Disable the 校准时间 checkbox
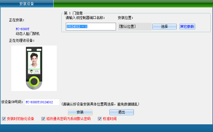 click(x=100, y=119)
